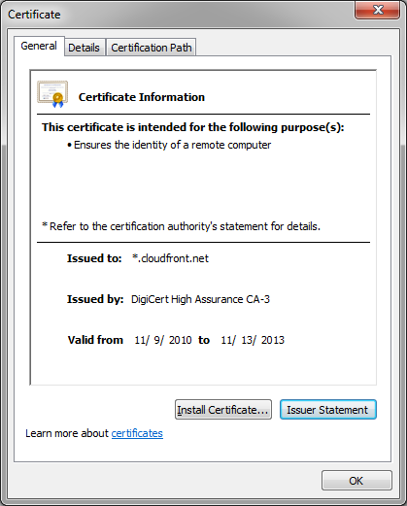
Task: Open the Issuer Statement
Action: click(x=328, y=410)
